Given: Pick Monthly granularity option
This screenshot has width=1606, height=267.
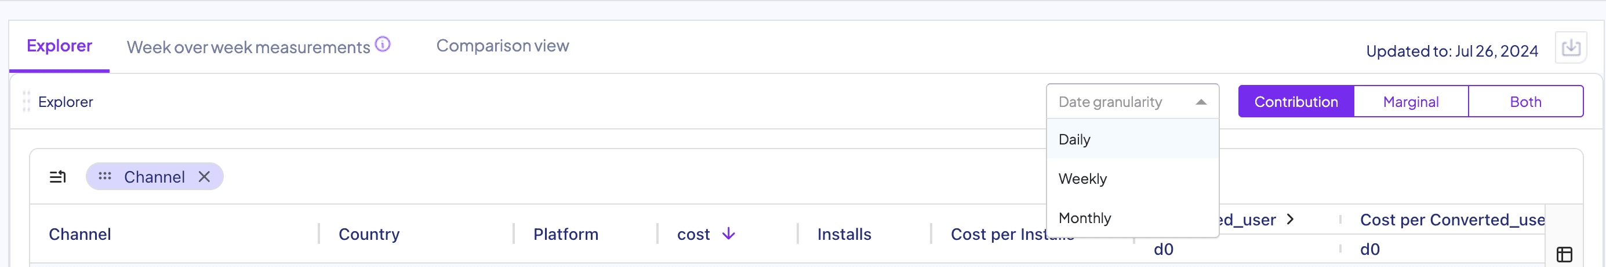Looking at the screenshot, I should pyautogui.click(x=1085, y=218).
